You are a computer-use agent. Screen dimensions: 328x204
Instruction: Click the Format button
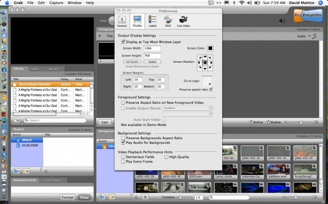pyautogui.click(x=68, y=197)
